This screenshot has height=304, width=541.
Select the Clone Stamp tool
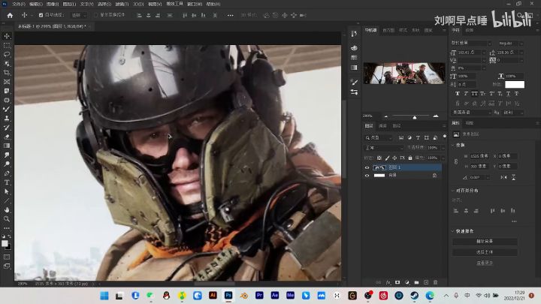(7, 119)
